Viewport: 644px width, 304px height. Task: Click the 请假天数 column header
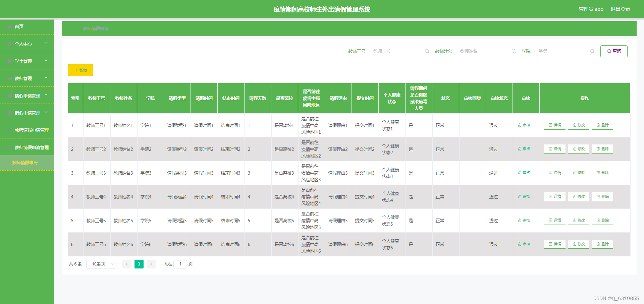point(258,98)
